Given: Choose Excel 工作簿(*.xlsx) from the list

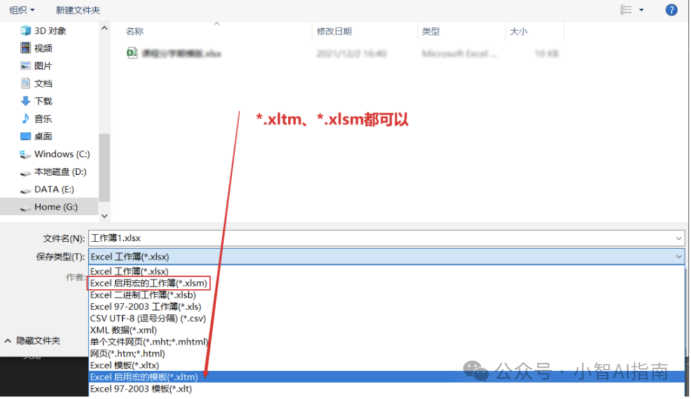Looking at the screenshot, I should click(386, 271).
